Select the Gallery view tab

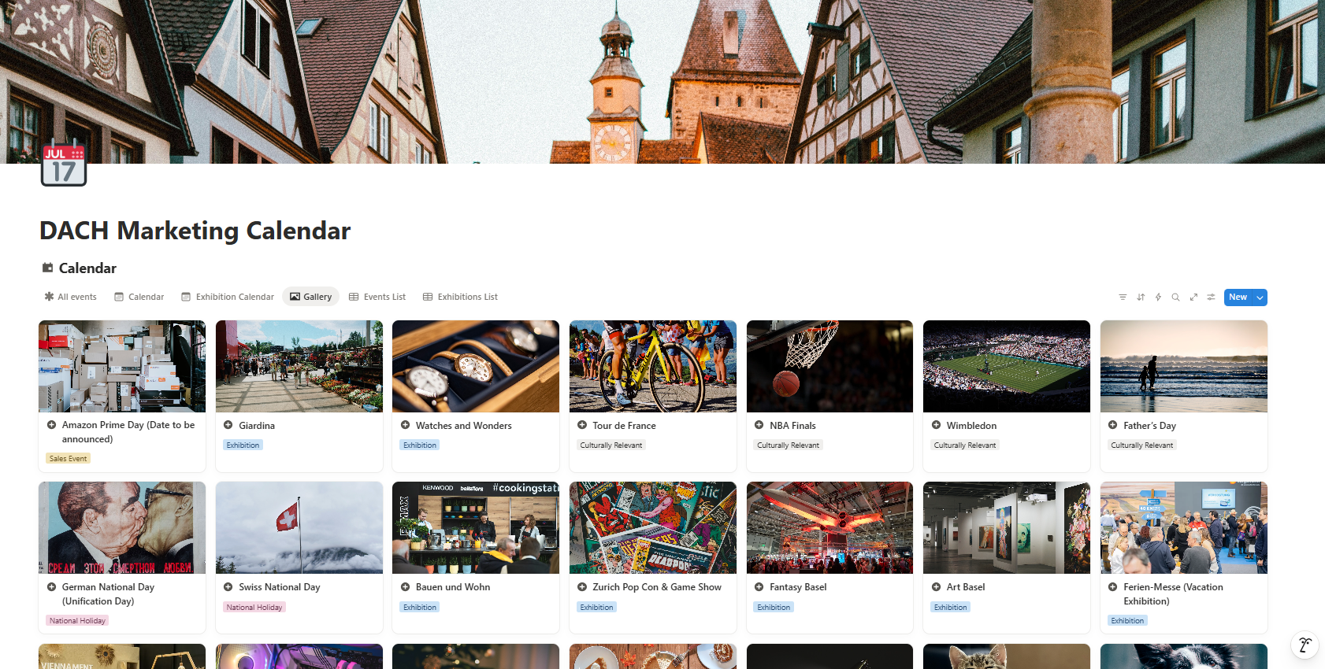[x=310, y=297]
